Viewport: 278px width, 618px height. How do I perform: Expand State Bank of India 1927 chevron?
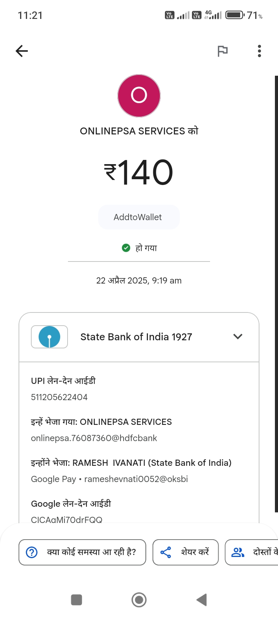click(238, 337)
